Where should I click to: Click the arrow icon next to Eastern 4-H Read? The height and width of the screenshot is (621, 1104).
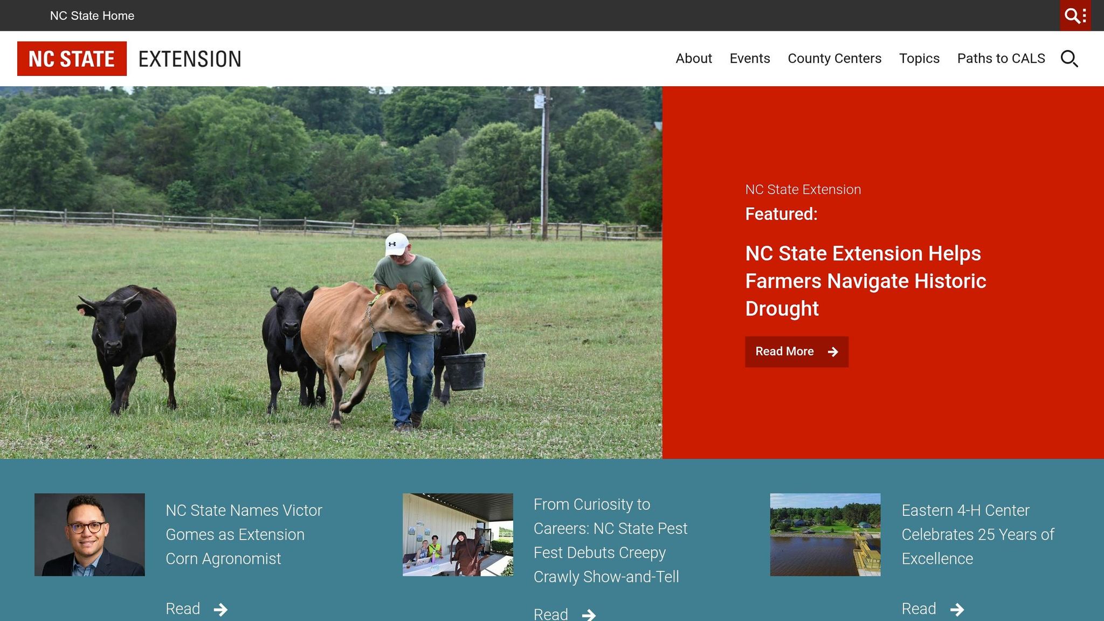(x=957, y=610)
